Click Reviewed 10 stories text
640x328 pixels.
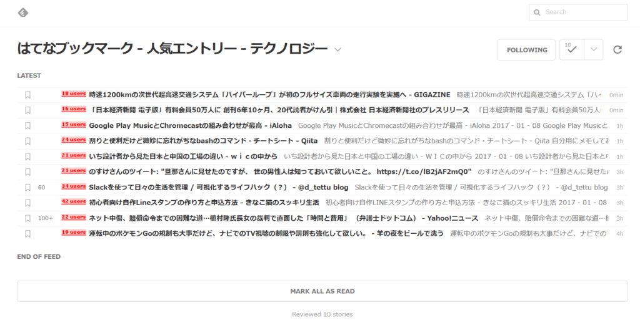322,314
